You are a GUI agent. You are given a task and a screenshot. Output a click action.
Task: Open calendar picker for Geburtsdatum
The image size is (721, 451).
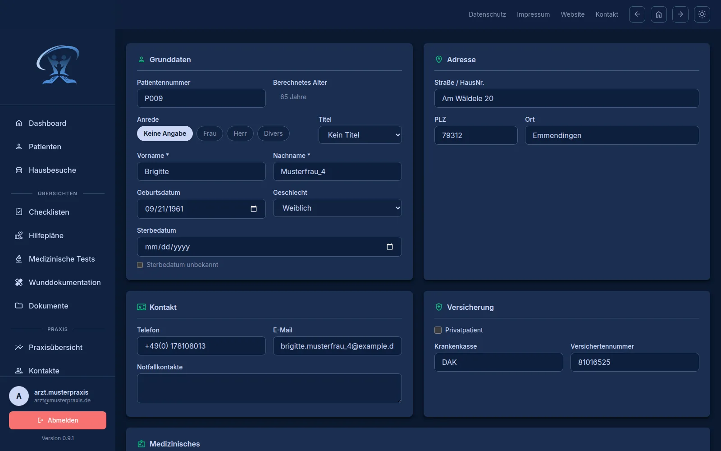point(254,209)
